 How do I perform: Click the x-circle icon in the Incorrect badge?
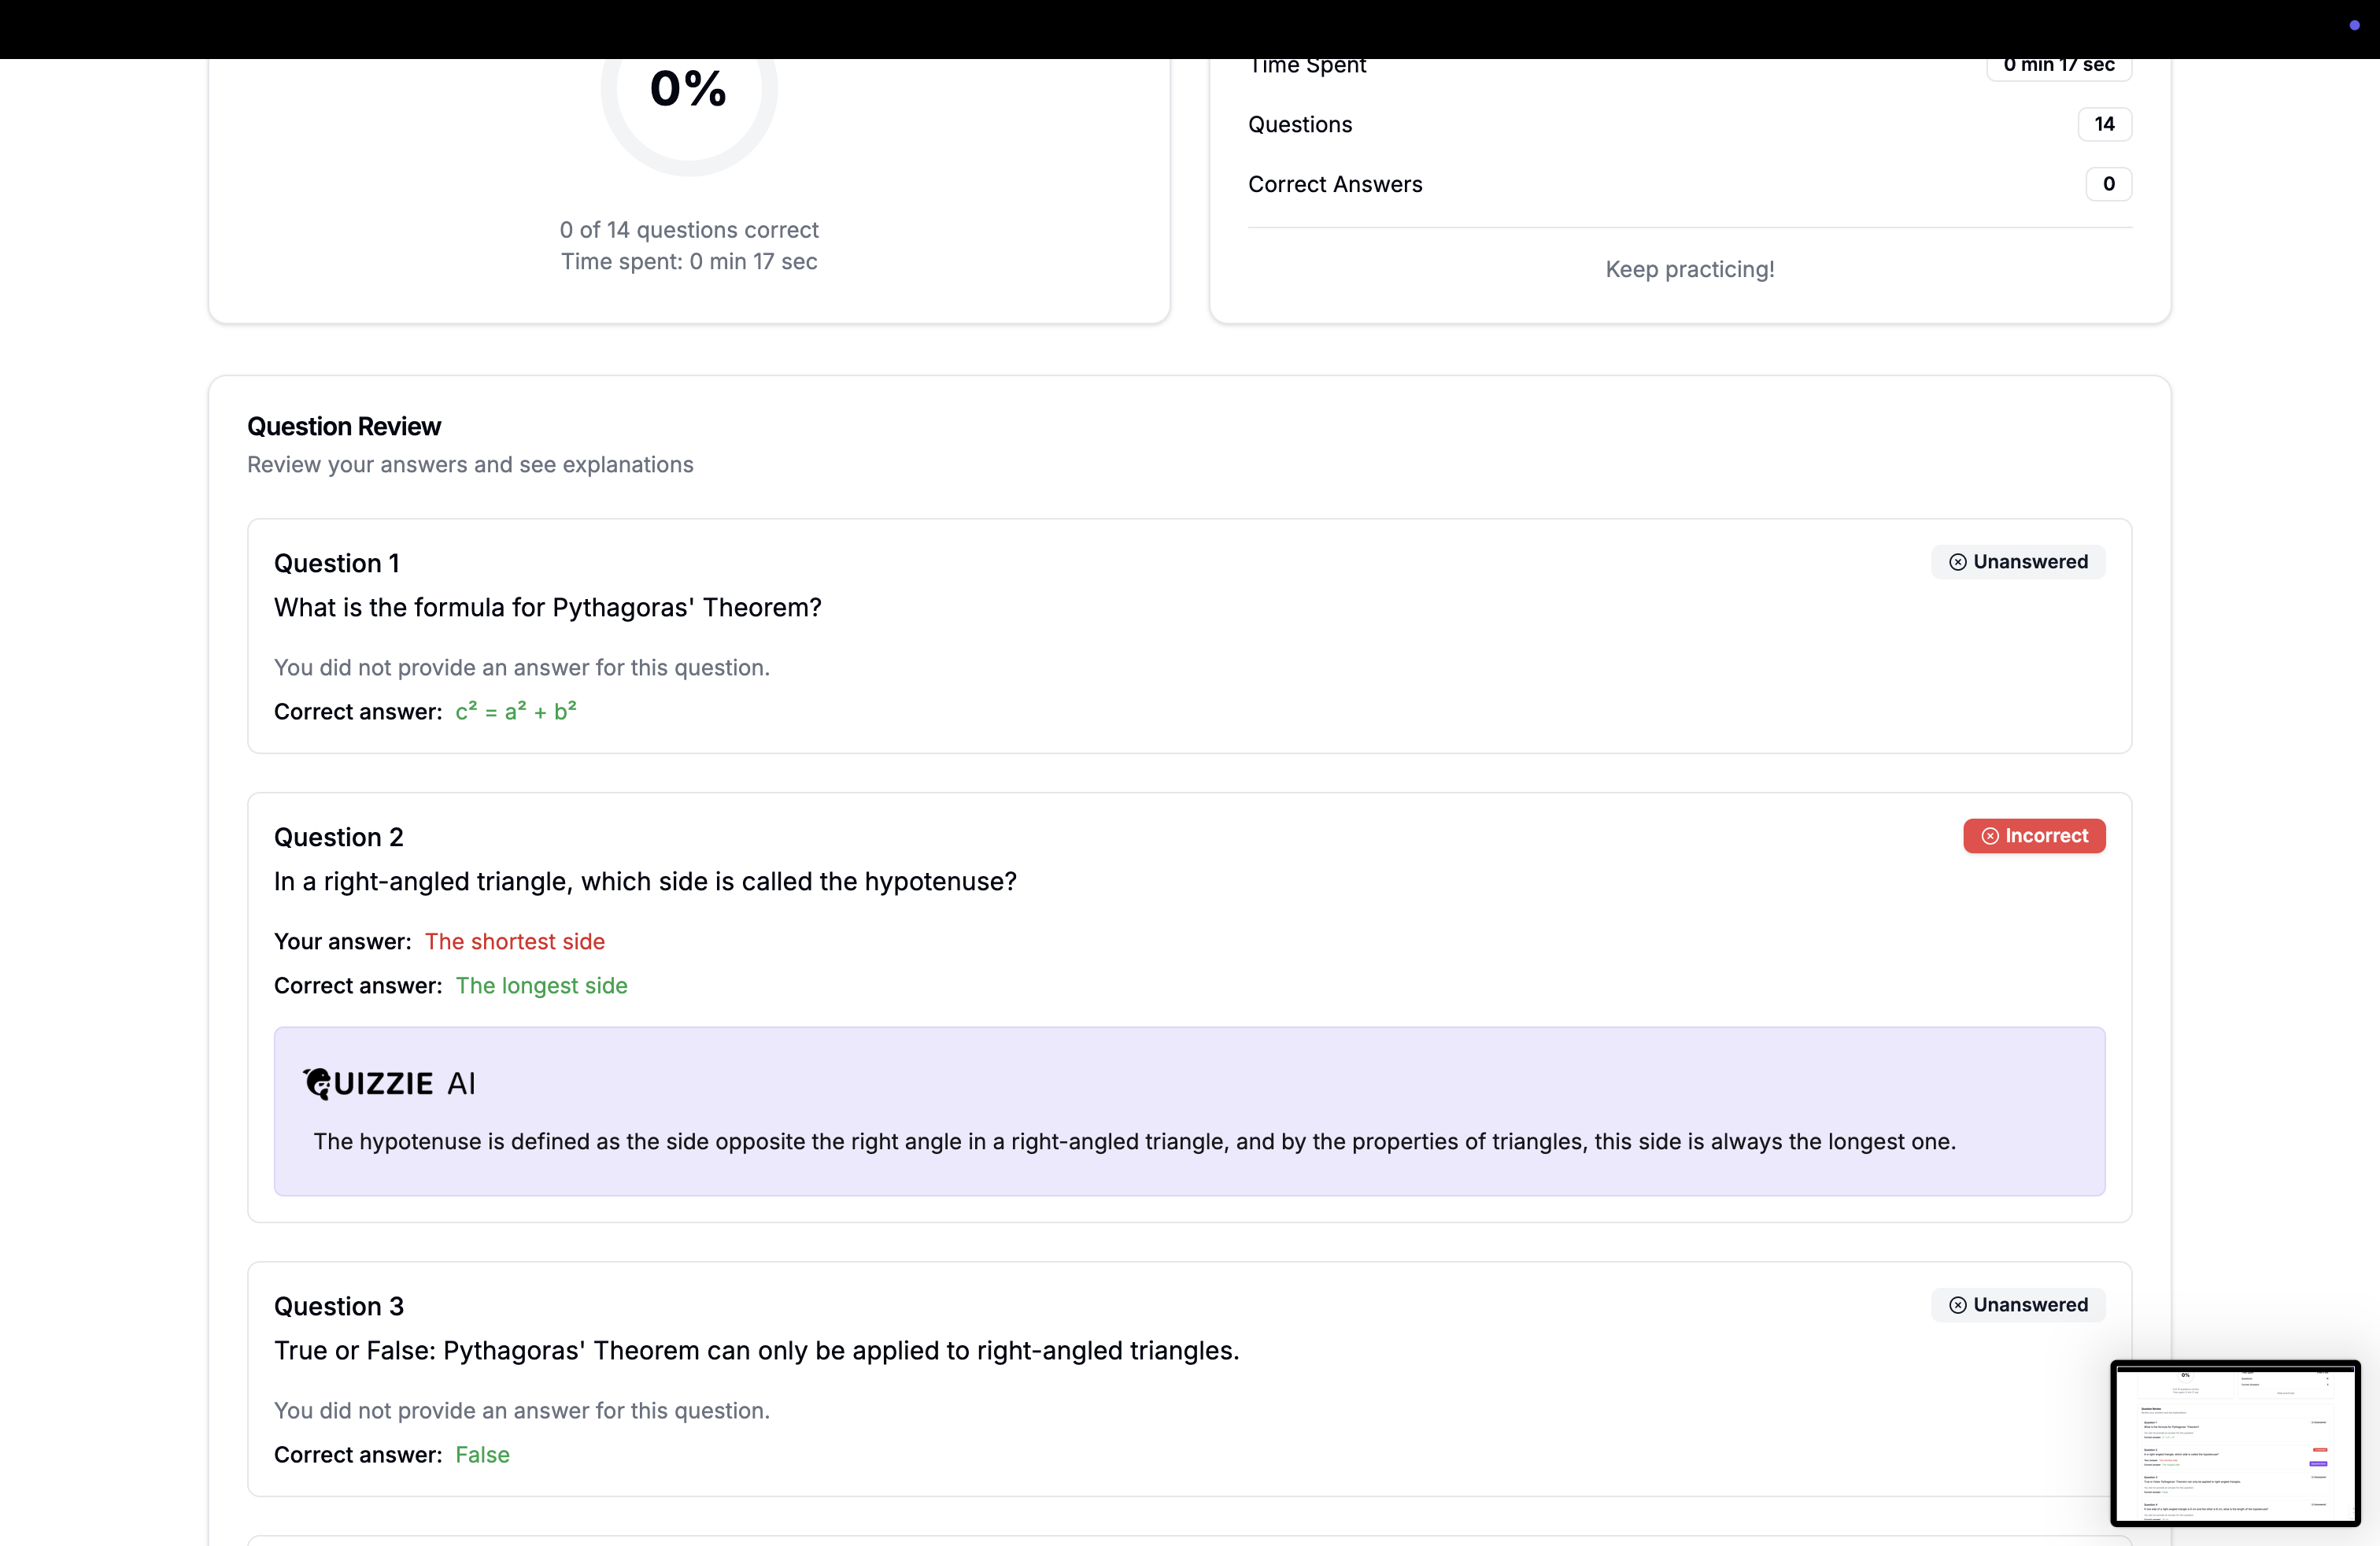tap(1990, 836)
